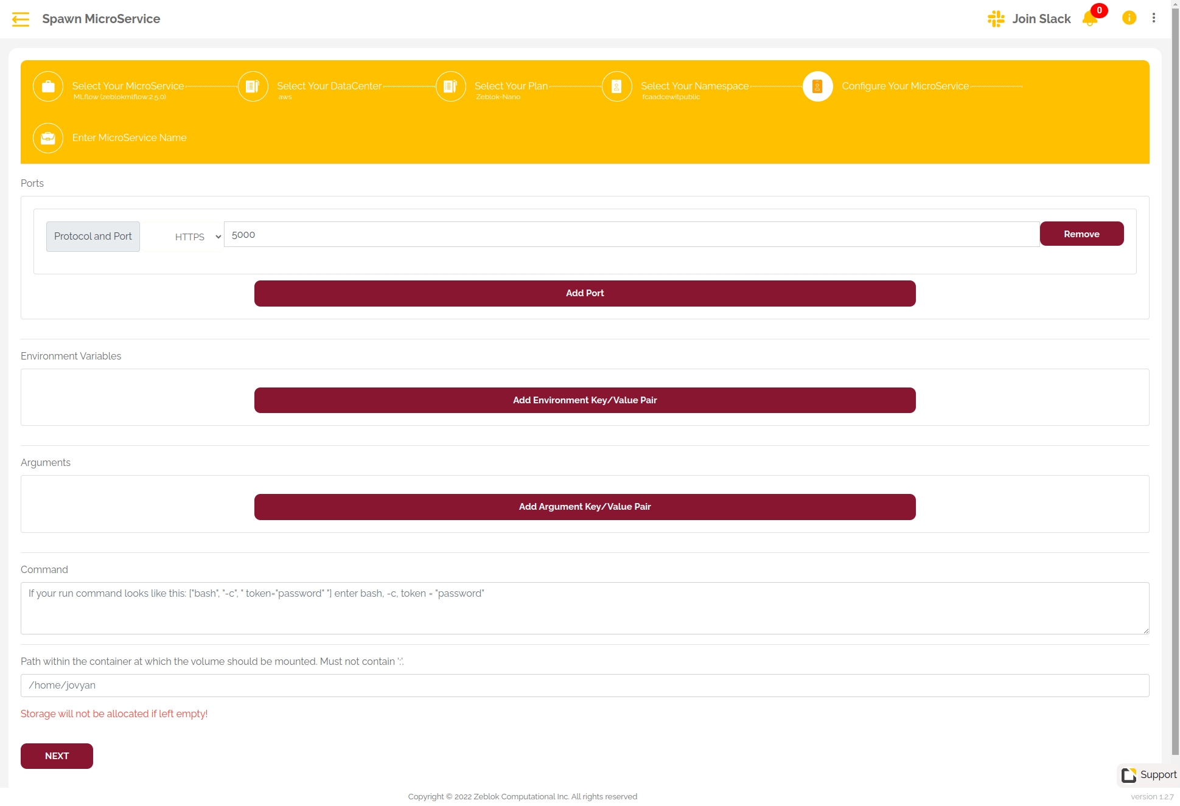Remove the port 5000 entry
Image resolution: width=1180 pixels, height=806 pixels.
click(x=1081, y=234)
